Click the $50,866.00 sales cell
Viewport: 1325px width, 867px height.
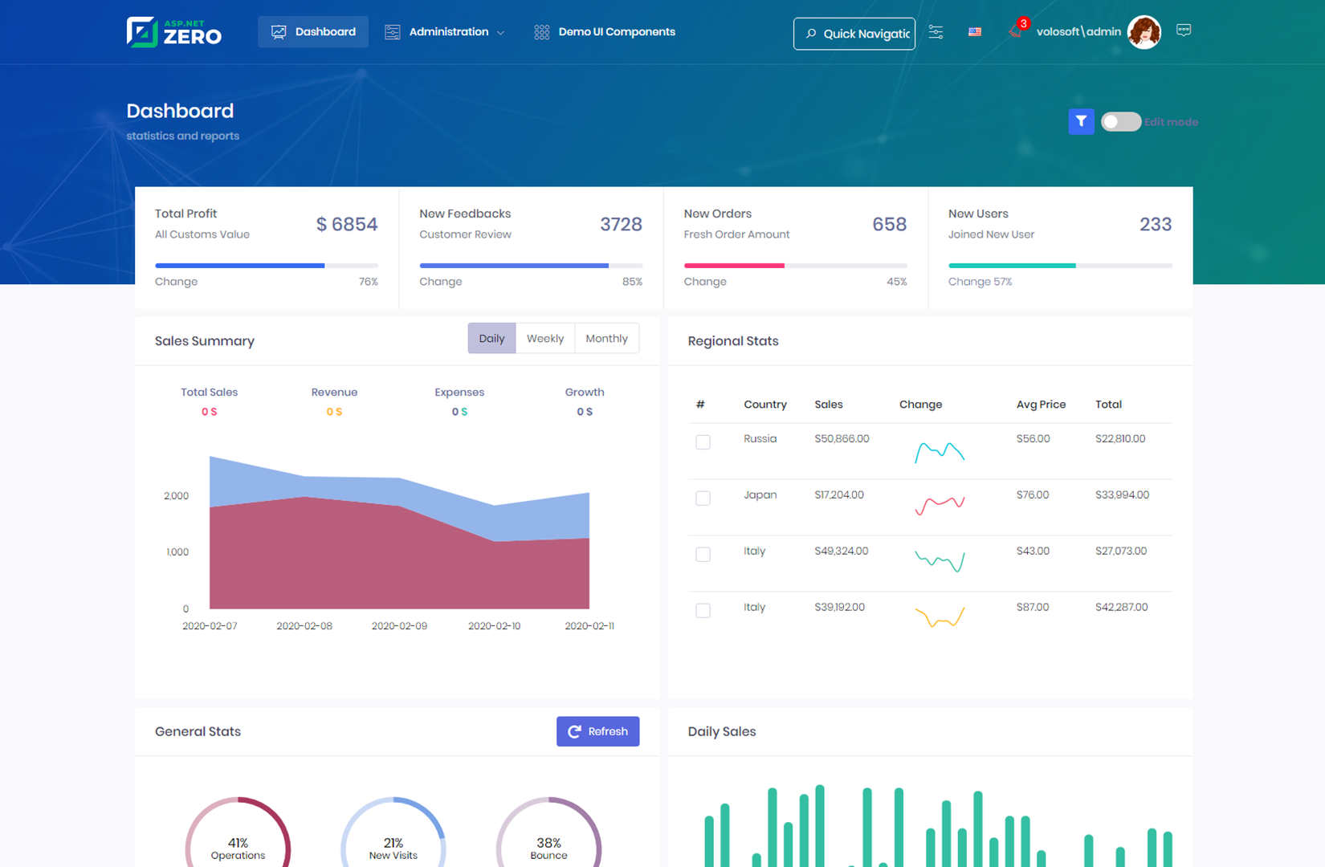pos(842,439)
